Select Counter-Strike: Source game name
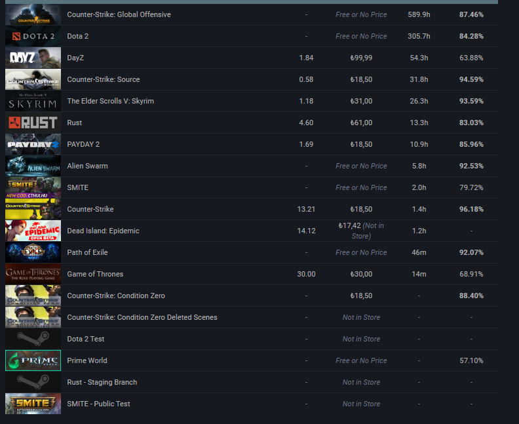Screen dimensions: 519x424 click(104, 79)
